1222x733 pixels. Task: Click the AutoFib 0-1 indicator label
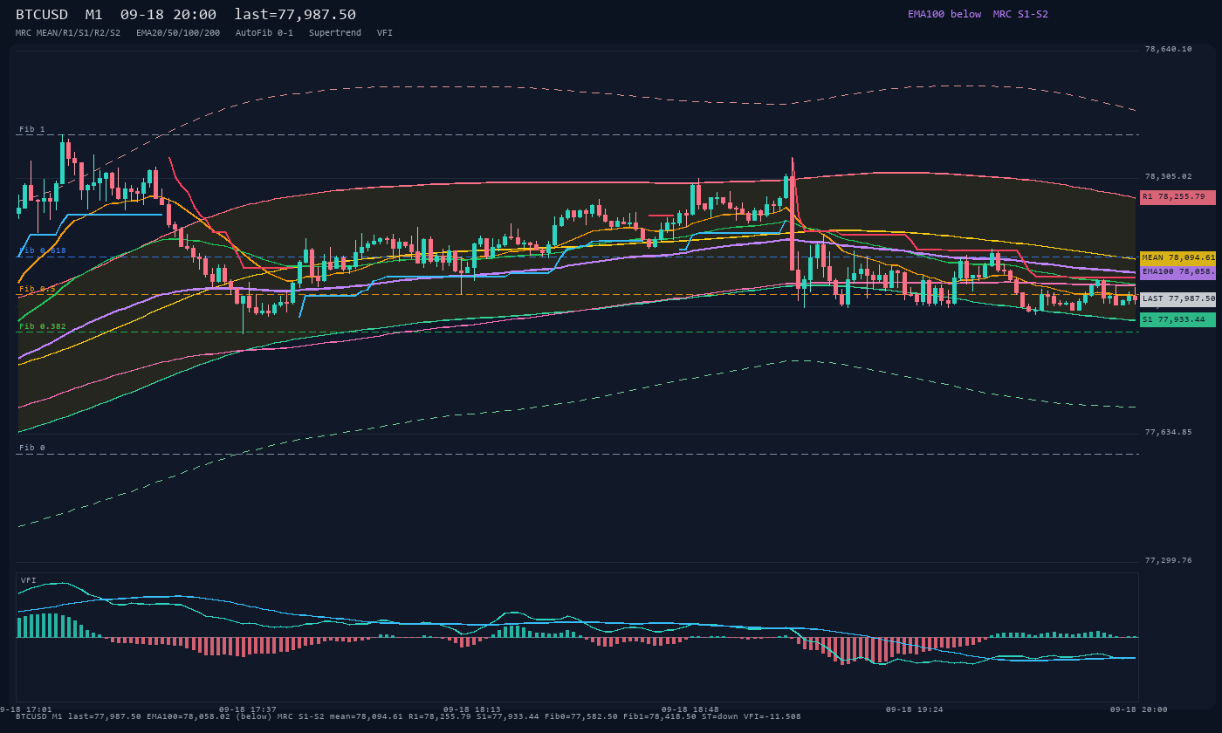tap(264, 33)
